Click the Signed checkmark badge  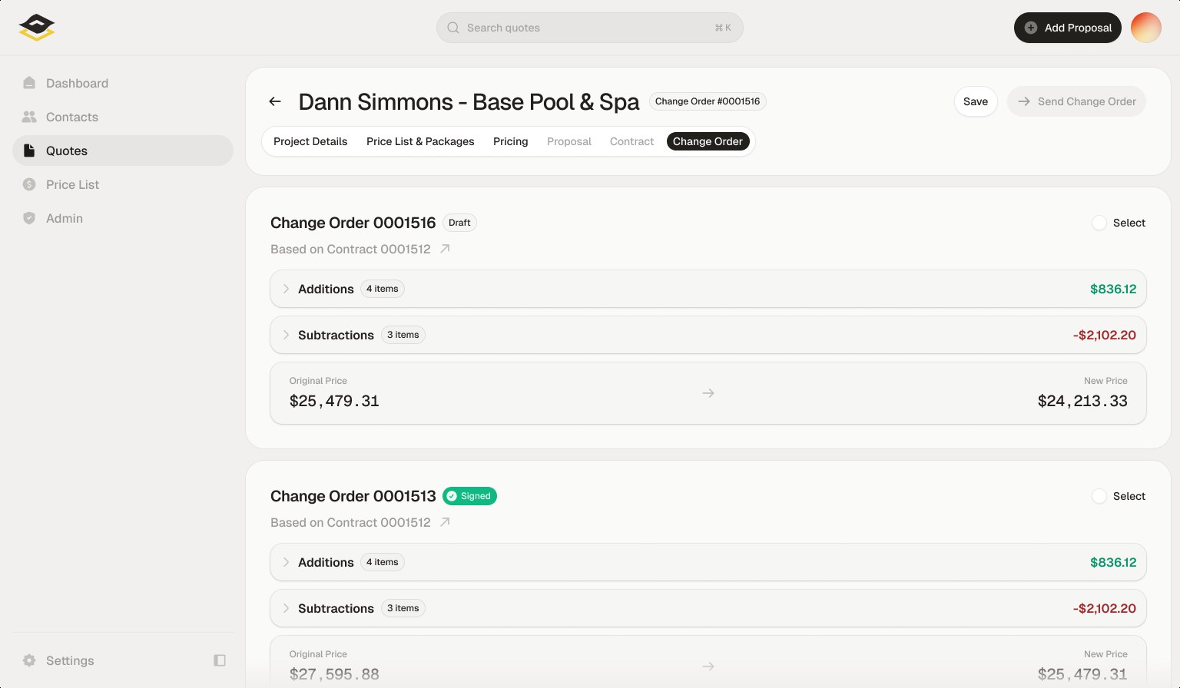pyautogui.click(x=469, y=496)
